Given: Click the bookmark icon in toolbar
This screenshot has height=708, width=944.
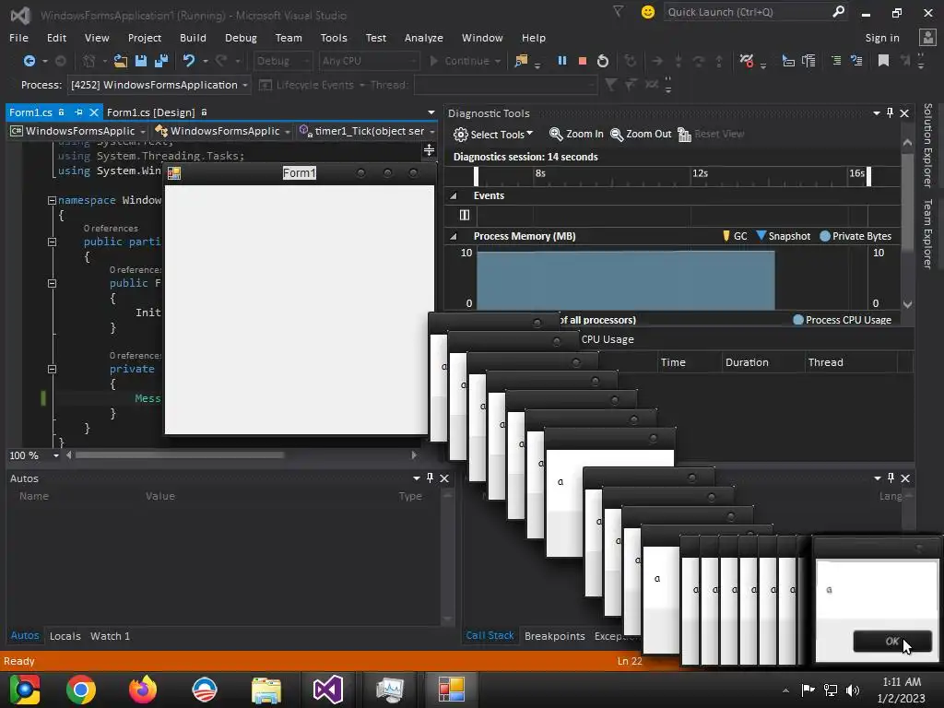Looking at the screenshot, I should (883, 61).
